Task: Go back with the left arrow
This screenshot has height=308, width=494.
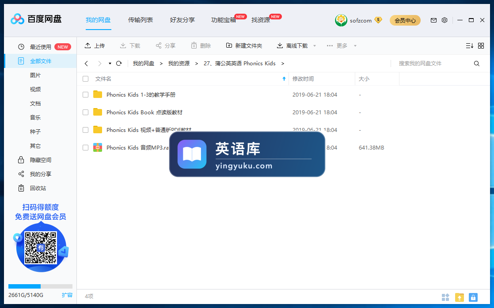Action: 86,64
